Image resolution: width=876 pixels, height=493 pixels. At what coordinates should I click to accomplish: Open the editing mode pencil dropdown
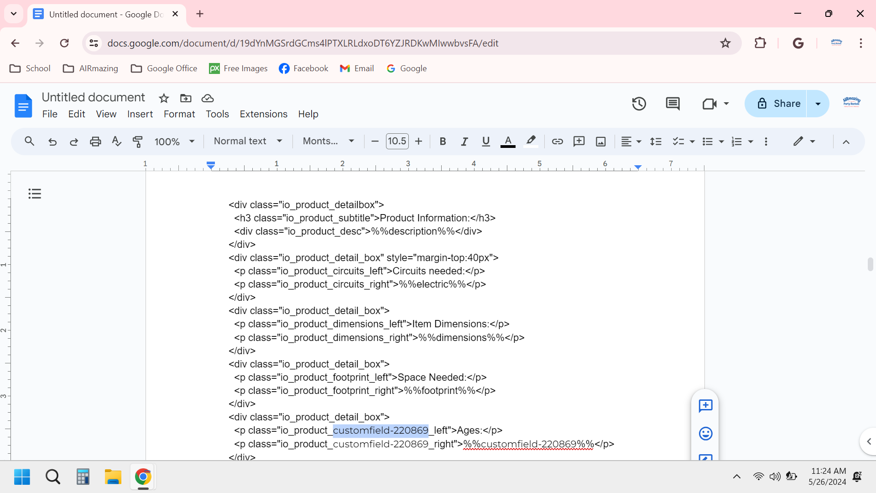pos(804,142)
